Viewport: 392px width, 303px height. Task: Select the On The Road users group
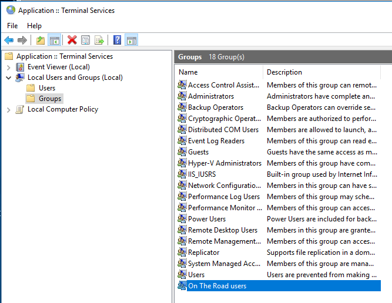pos(217,286)
